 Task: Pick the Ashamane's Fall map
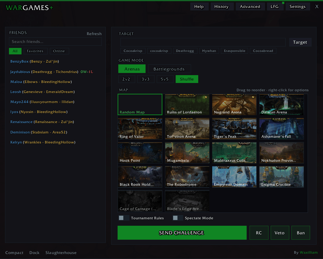point(281,129)
